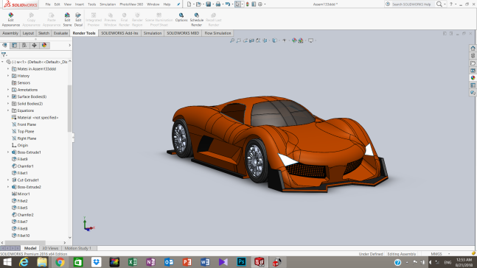477x268 pixels.
Task: Click the Save icon in toolbar
Action: tap(209, 4)
